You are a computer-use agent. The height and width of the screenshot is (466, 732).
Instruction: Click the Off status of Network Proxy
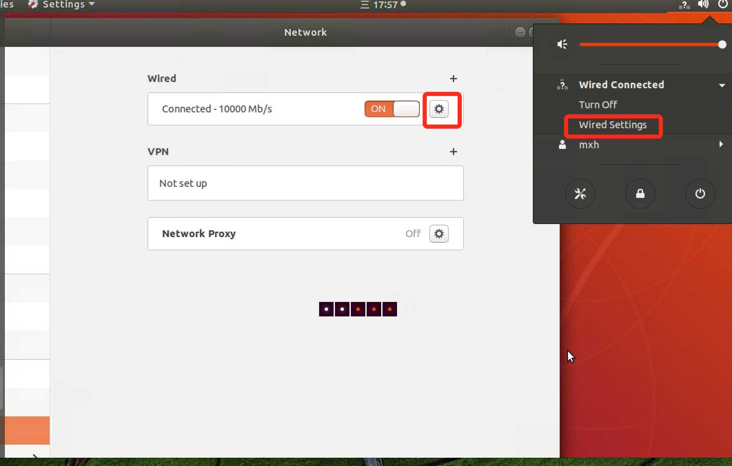click(x=413, y=234)
